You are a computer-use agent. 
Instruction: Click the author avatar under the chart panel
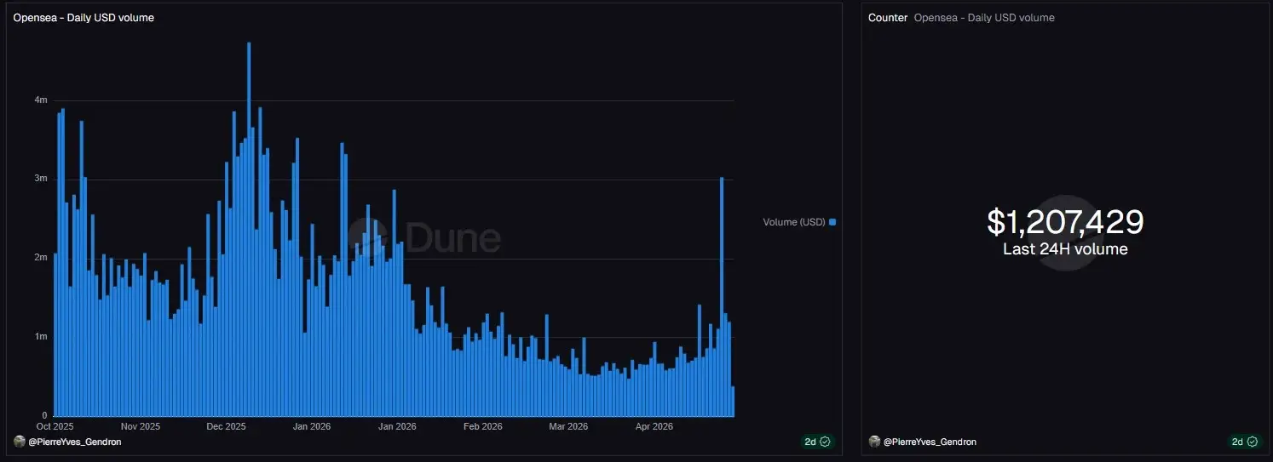tap(20, 442)
